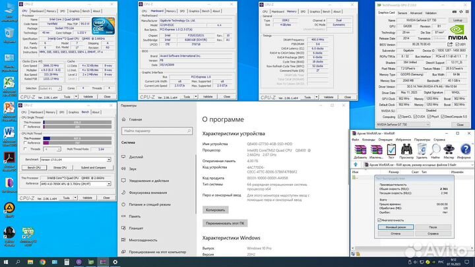Open the Windows Start menu
Screen dimensions: 475x267
pos(6,262)
